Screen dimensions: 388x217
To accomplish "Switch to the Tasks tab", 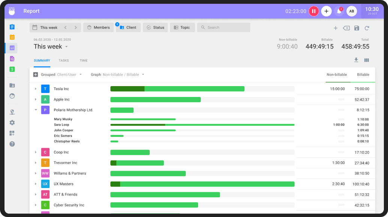I will [x=63, y=61].
